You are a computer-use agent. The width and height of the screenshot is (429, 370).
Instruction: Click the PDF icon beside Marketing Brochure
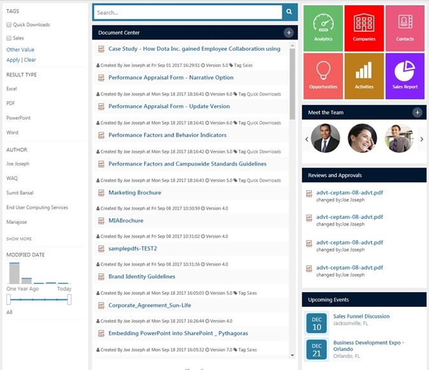pyautogui.click(x=101, y=193)
